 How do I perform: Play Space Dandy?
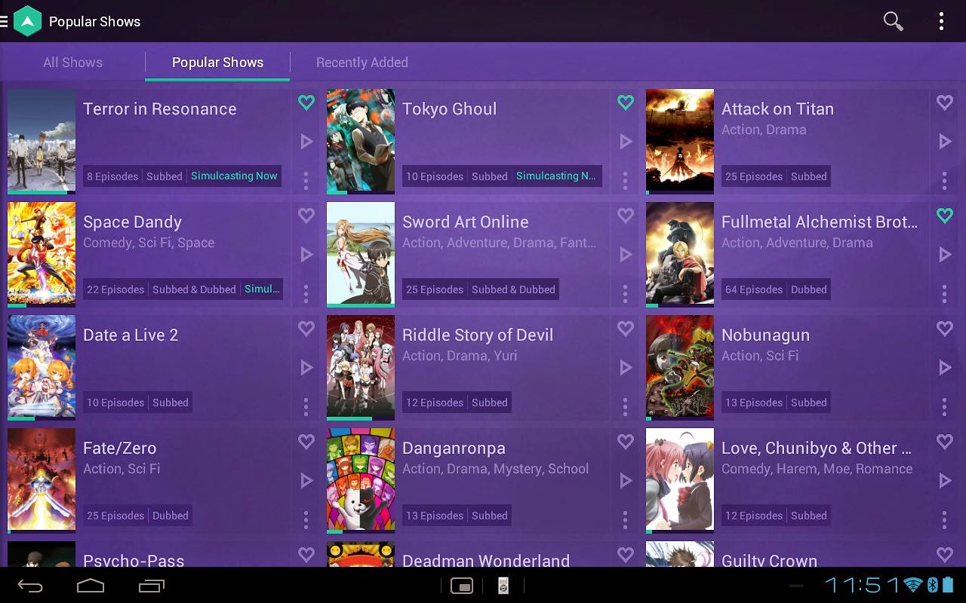click(x=306, y=254)
